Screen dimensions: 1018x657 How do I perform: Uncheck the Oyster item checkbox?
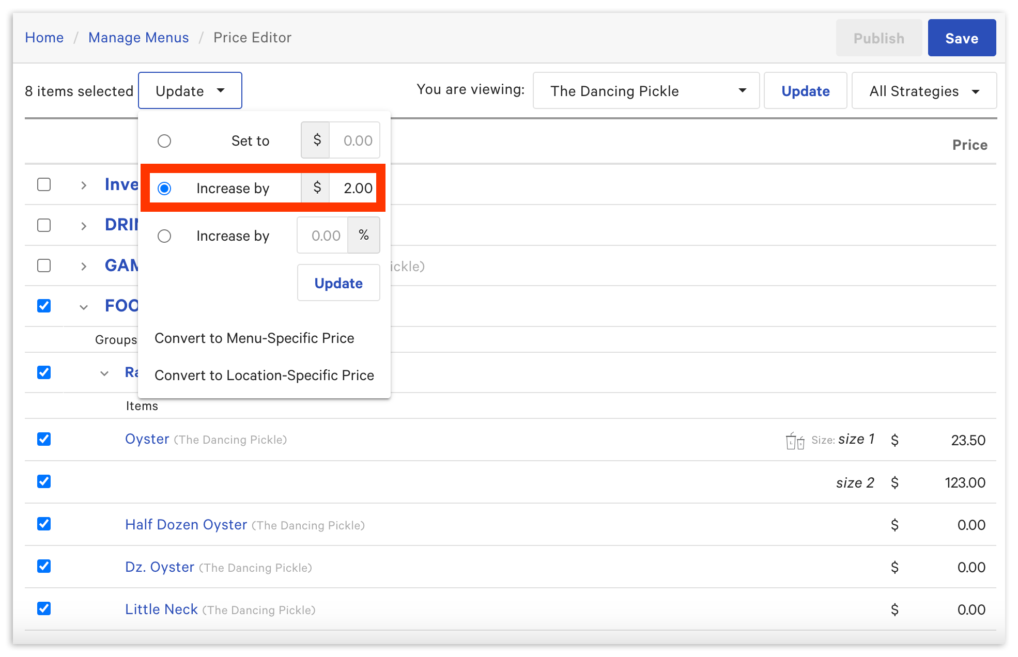(x=44, y=439)
